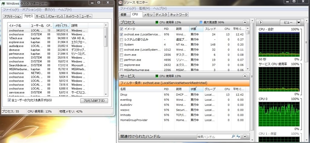Check the perfmon.exe process checkbox
This screenshot has width=310, height=143.
click(121, 60)
